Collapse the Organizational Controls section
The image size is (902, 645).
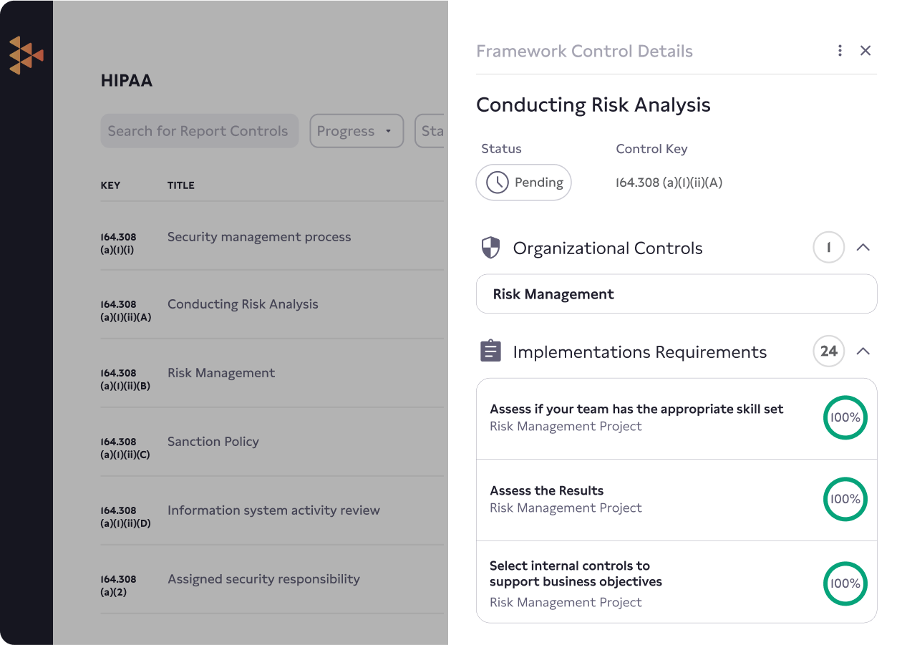click(863, 247)
